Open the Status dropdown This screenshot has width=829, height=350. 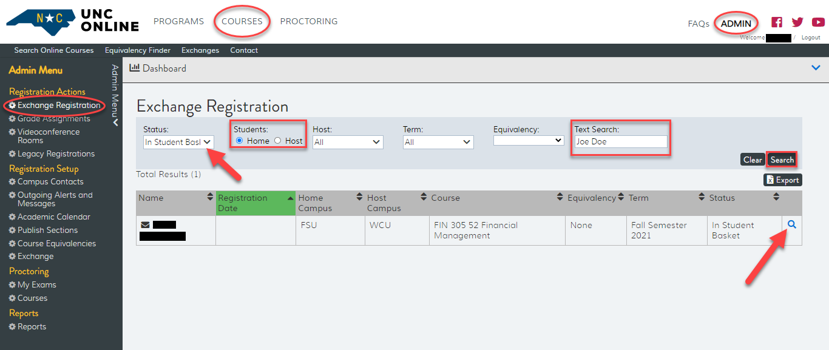coord(178,142)
